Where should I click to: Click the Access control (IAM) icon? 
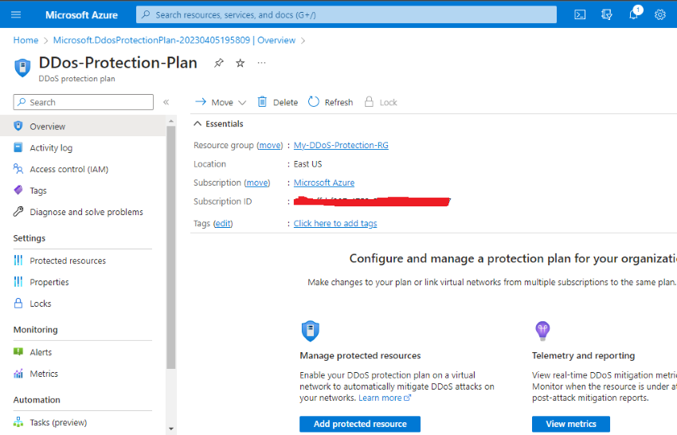click(x=18, y=169)
